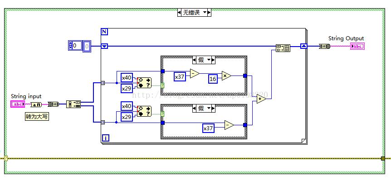Screen dimensions: 391x180
Task: Open the 无错误 case selector dropdown
Action: 205,12
